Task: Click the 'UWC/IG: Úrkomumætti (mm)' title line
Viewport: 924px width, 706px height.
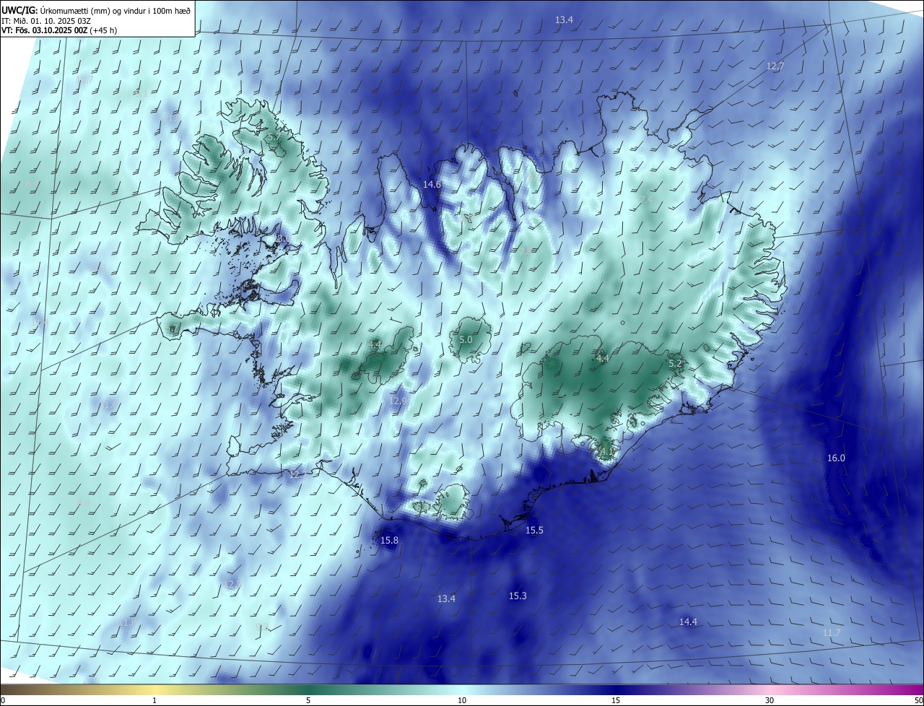Action: [97, 10]
